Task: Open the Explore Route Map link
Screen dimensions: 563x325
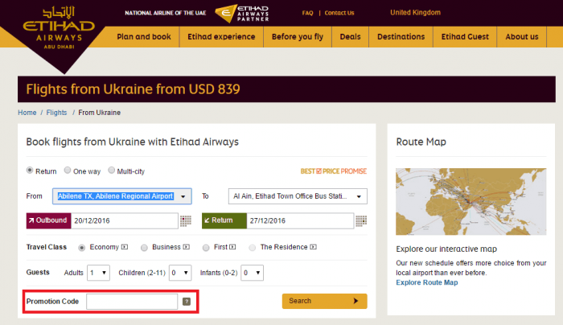Action: 427,282
